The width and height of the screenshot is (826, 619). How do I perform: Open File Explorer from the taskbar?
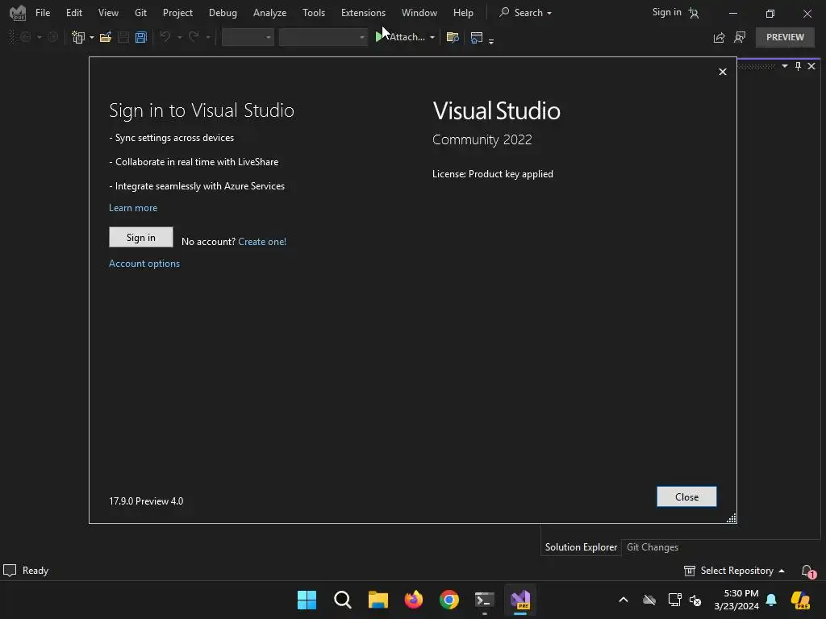pyautogui.click(x=378, y=600)
